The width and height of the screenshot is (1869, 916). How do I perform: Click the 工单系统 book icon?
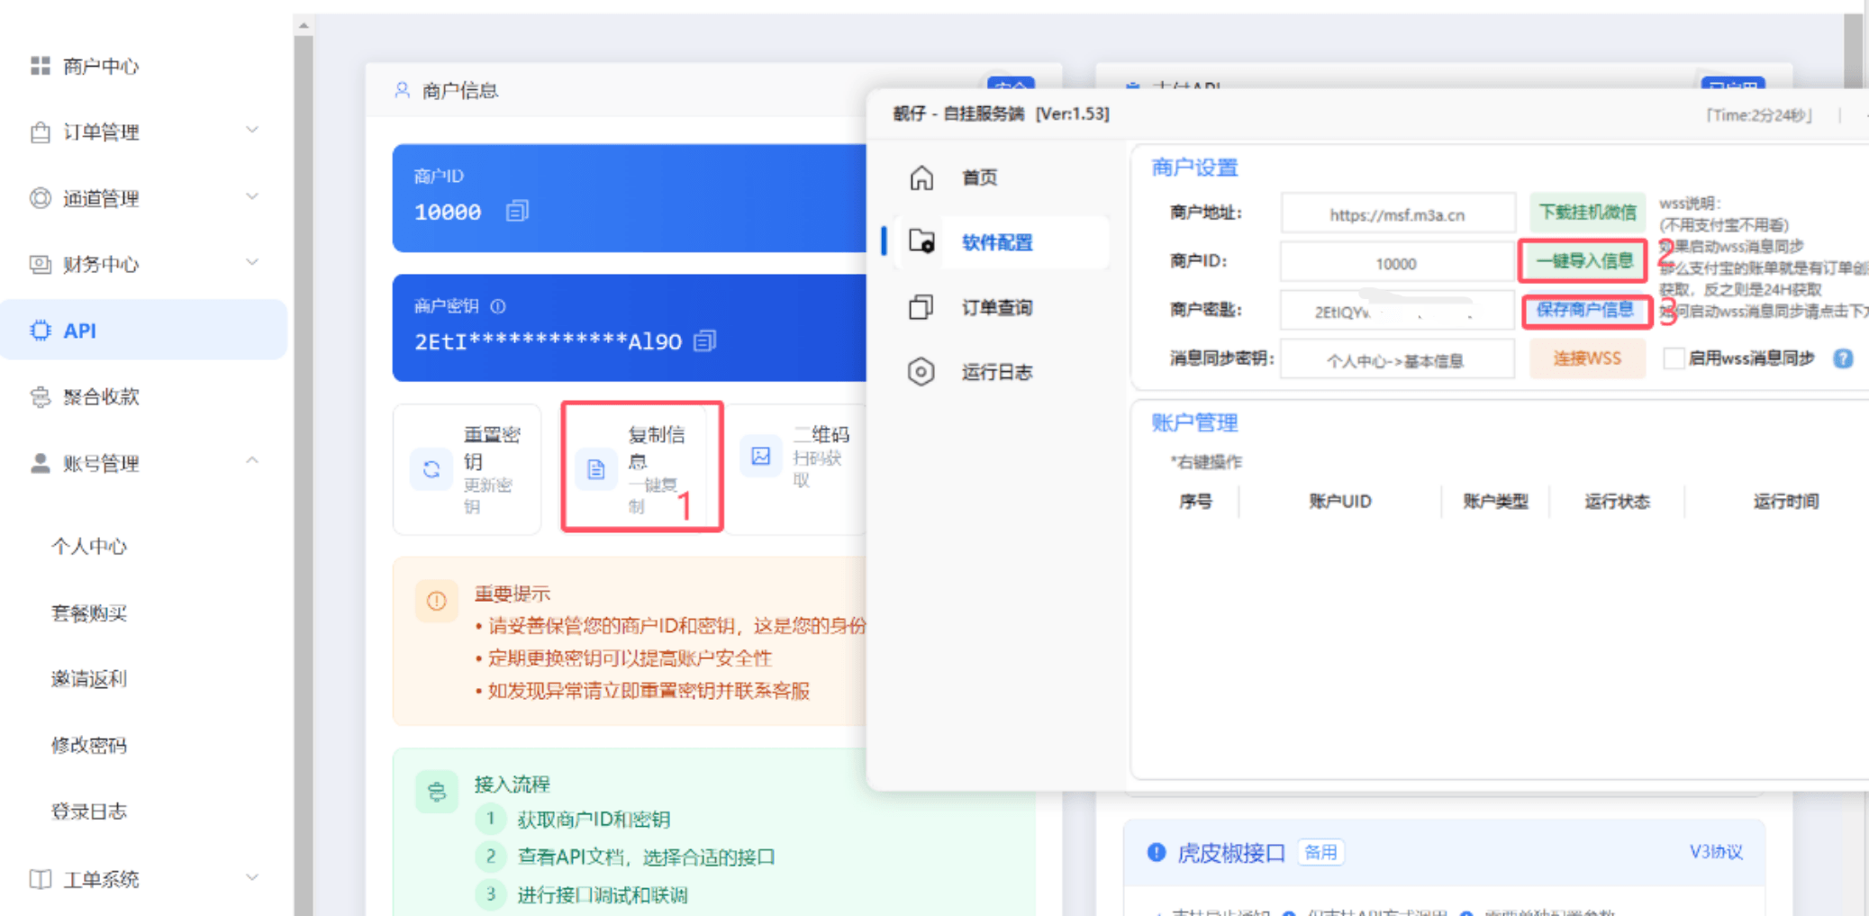[x=41, y=878]
